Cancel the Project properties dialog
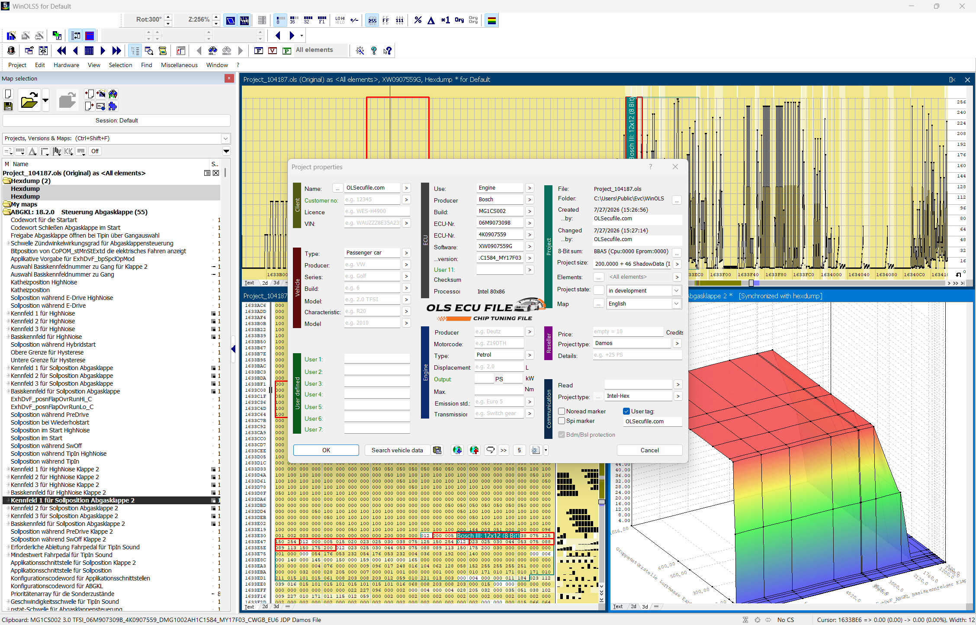The width and height of the screenshot is (976, 625). pyautogui.click(x=649, y=450)
